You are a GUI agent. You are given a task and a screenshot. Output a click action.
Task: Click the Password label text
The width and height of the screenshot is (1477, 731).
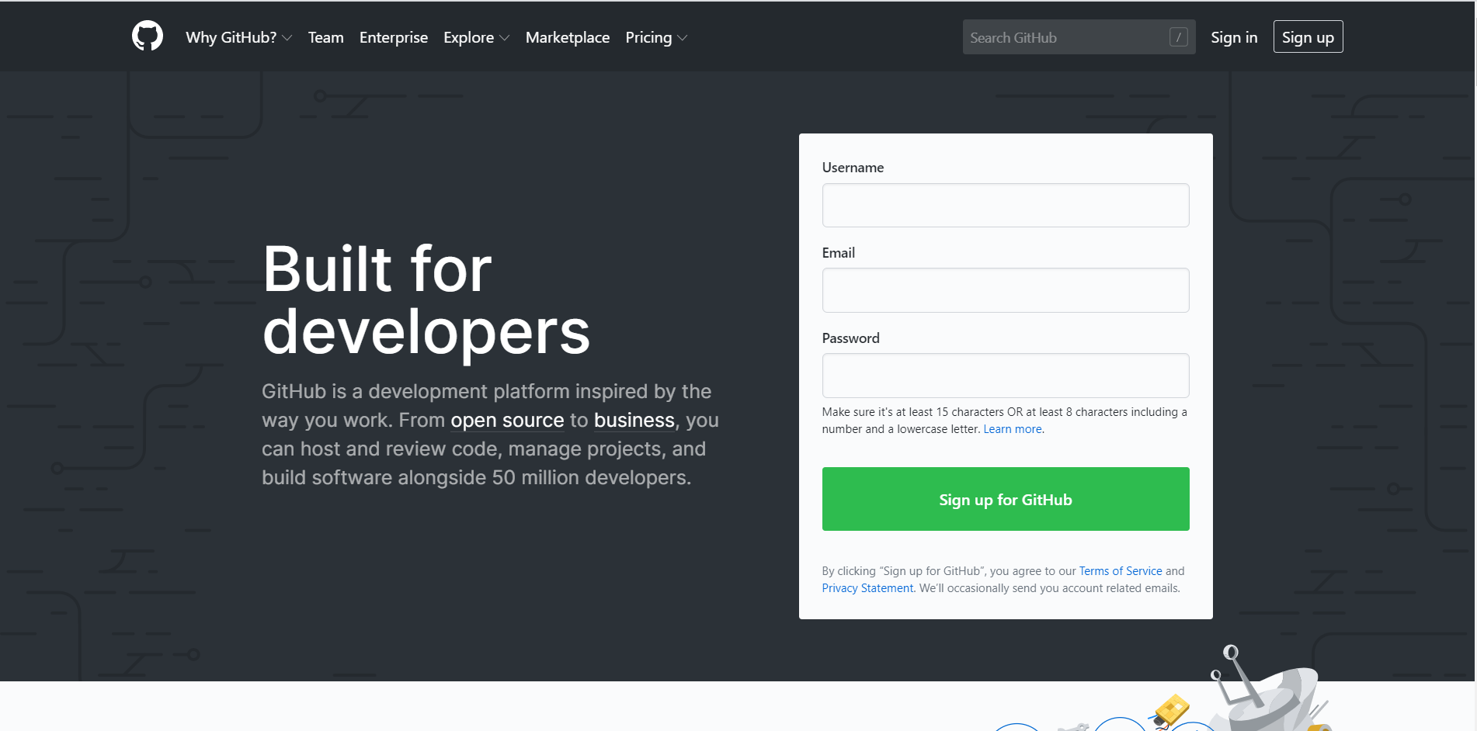point(851,338)
